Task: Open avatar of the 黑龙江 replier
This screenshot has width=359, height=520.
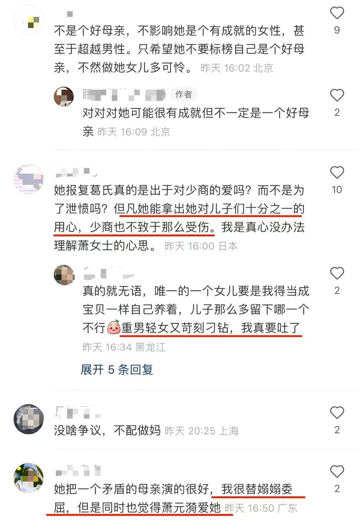Action: coord(64,275)
